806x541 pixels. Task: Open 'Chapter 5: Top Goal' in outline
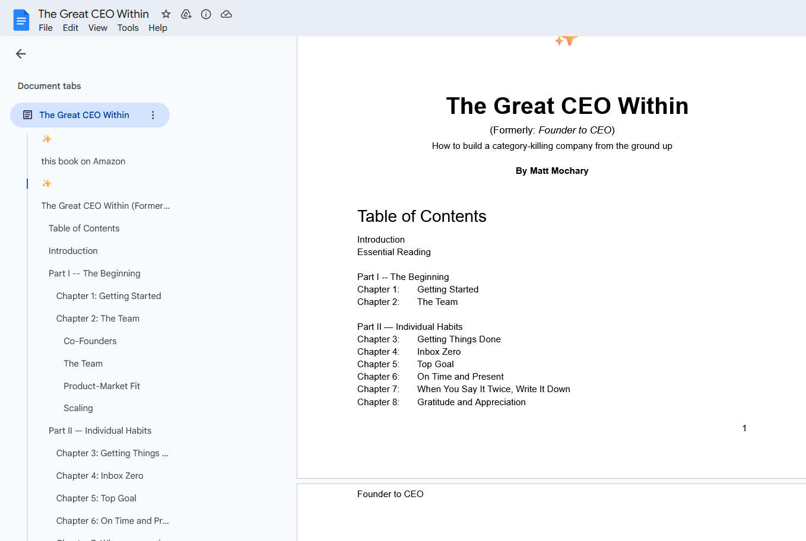pyautogui.click(x=96, y=498)
